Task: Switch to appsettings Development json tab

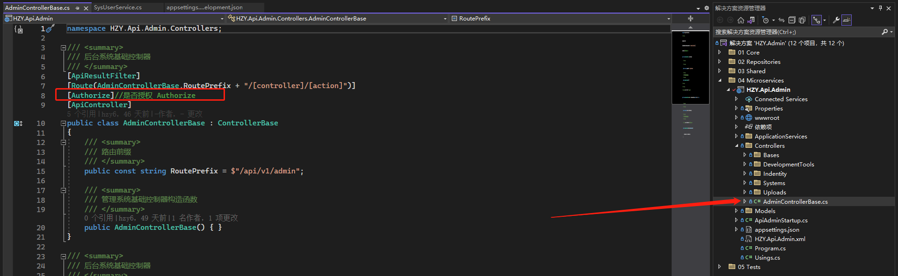Action: coord(204,7)
